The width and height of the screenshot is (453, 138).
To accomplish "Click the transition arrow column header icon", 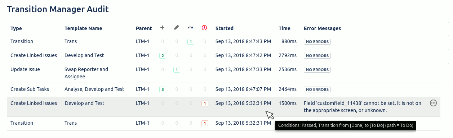I will coord(190,28).
